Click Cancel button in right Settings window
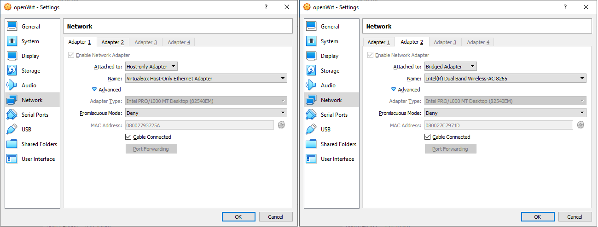Screen dimensions: 598x227 click(575, 217)
